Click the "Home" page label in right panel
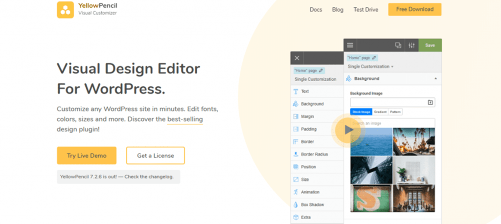 point(359,58)
